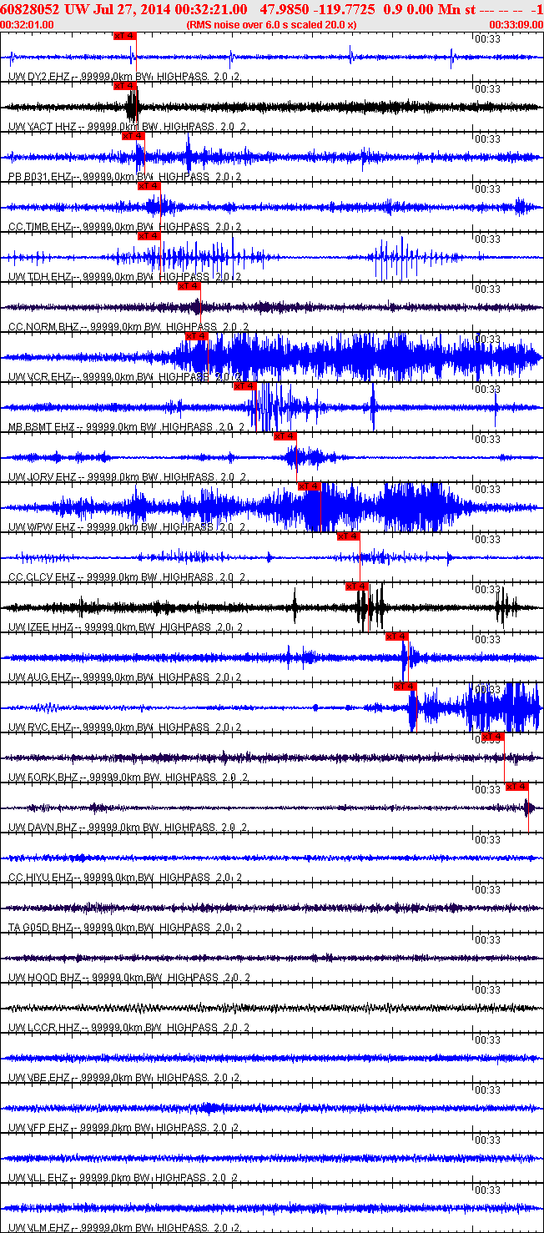Click the start time 00:32:01.00 label
The width and height of the screenshot is (544, 1233).
[x=27, y=24]
